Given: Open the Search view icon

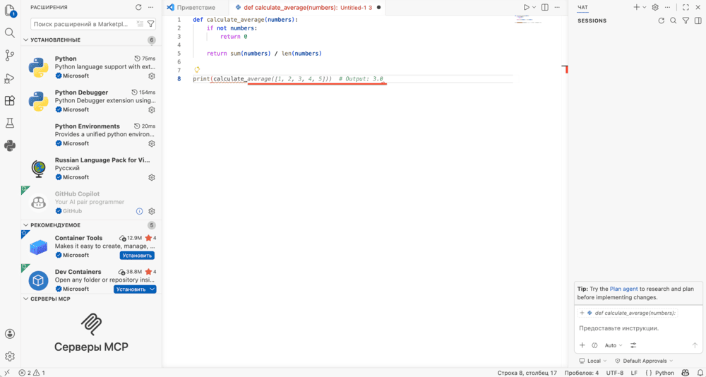Looking at the screenshot, I should click(x=9, y=32).
